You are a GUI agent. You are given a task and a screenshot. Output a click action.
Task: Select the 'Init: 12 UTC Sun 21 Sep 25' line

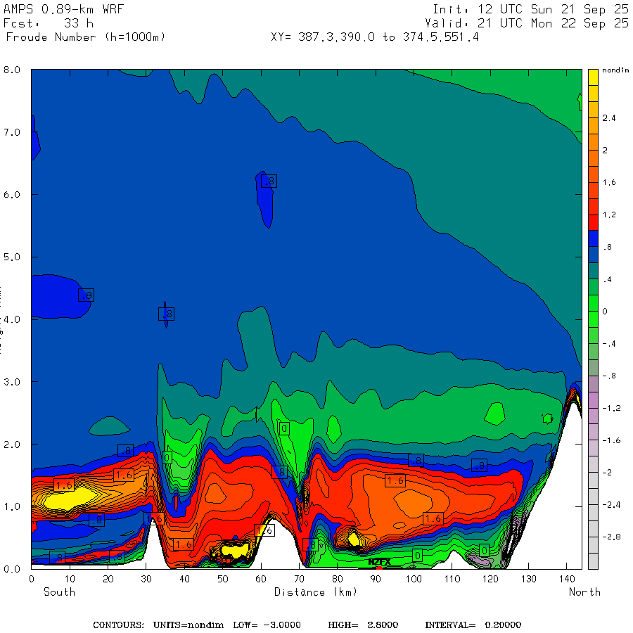tap(530, 9)
